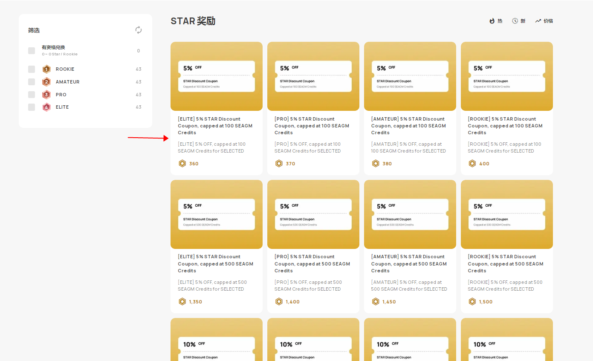Click the 380 star price value
This screenshot has width=593, height=361.
pyautogui.click(x=387, y=164)
